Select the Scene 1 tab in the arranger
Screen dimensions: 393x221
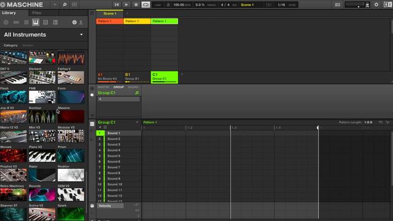pos(110,14)
